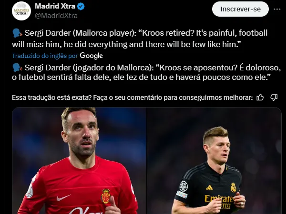Click the Real Madrid crest on the black jersey
The width and height of the screenshot is (286, 214).
tap(233, 187)
